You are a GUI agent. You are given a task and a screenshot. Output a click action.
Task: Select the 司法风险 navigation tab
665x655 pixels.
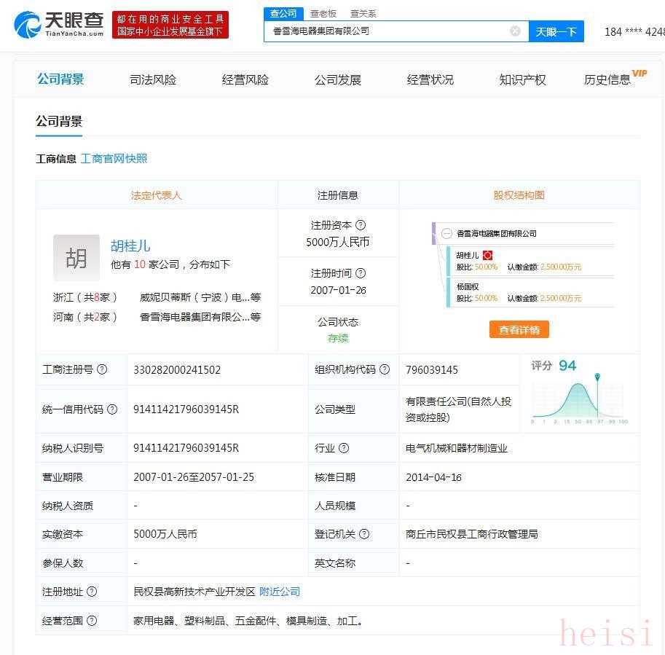(x=153, y=79)
